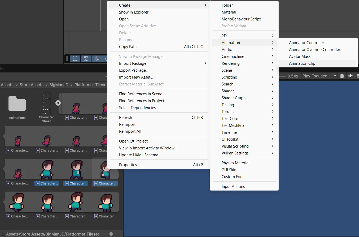Select the Character Sheet asset
The image size is (359, 237).
(46, 107)
